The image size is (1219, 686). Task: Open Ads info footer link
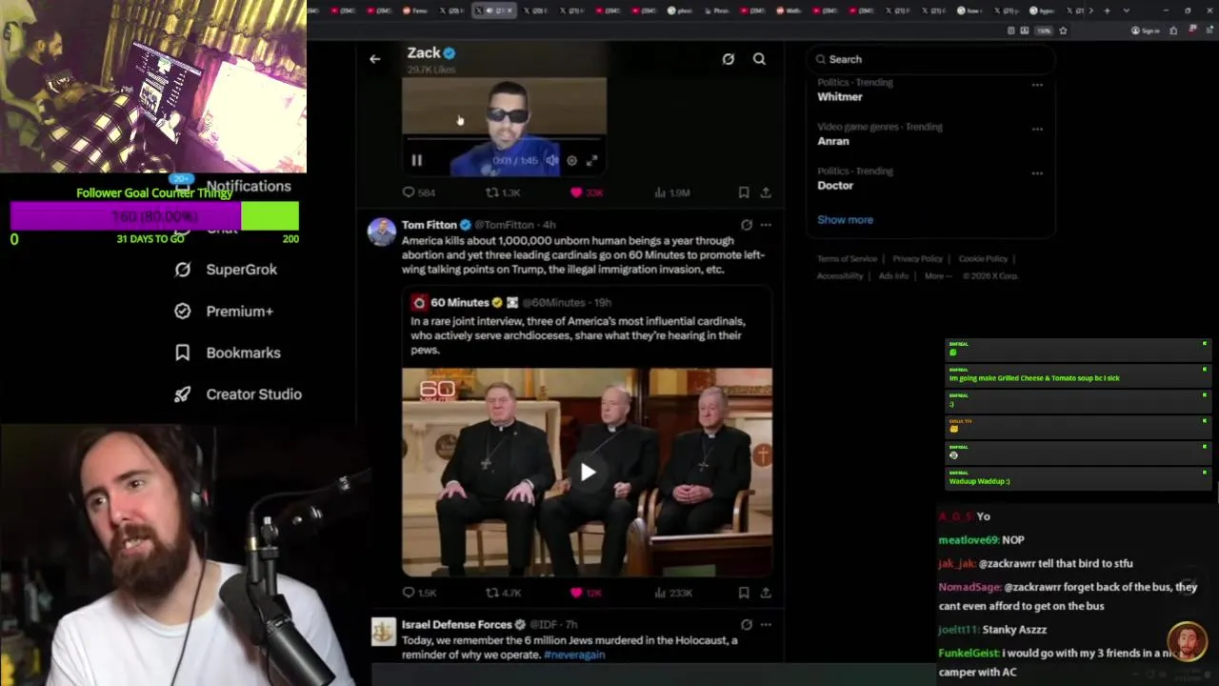tap(893, 276)
